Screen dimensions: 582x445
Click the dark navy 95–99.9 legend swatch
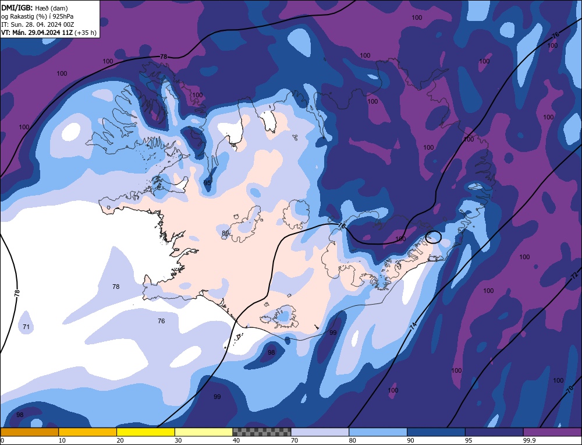coord(494,432)
